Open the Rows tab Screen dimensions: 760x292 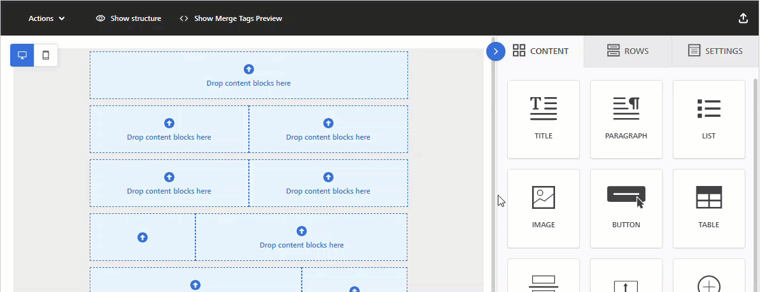pyautogui.click(x=628, y=51)
